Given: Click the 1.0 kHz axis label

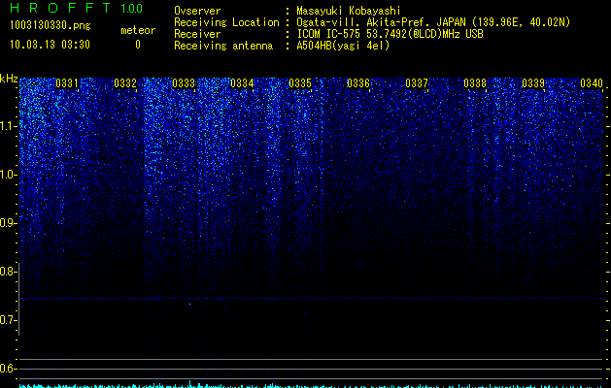Looking at the screenshot, I should (x=8, y=175).
